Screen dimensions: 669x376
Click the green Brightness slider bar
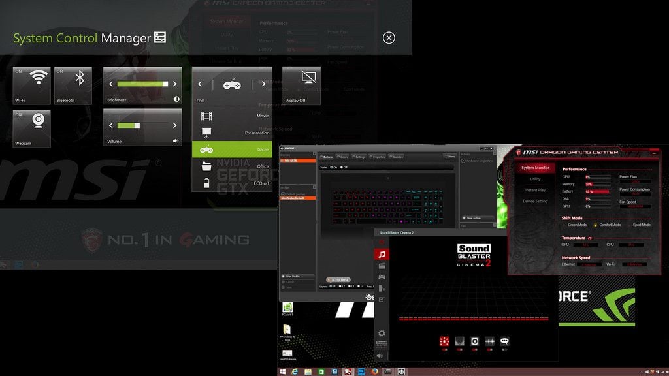point(142,84)
